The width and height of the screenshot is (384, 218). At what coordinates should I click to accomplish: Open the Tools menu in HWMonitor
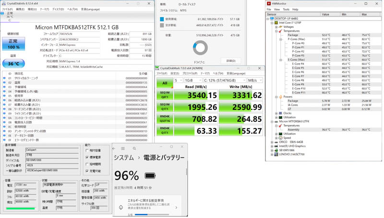pyautogui.click(x=286, y=9)
